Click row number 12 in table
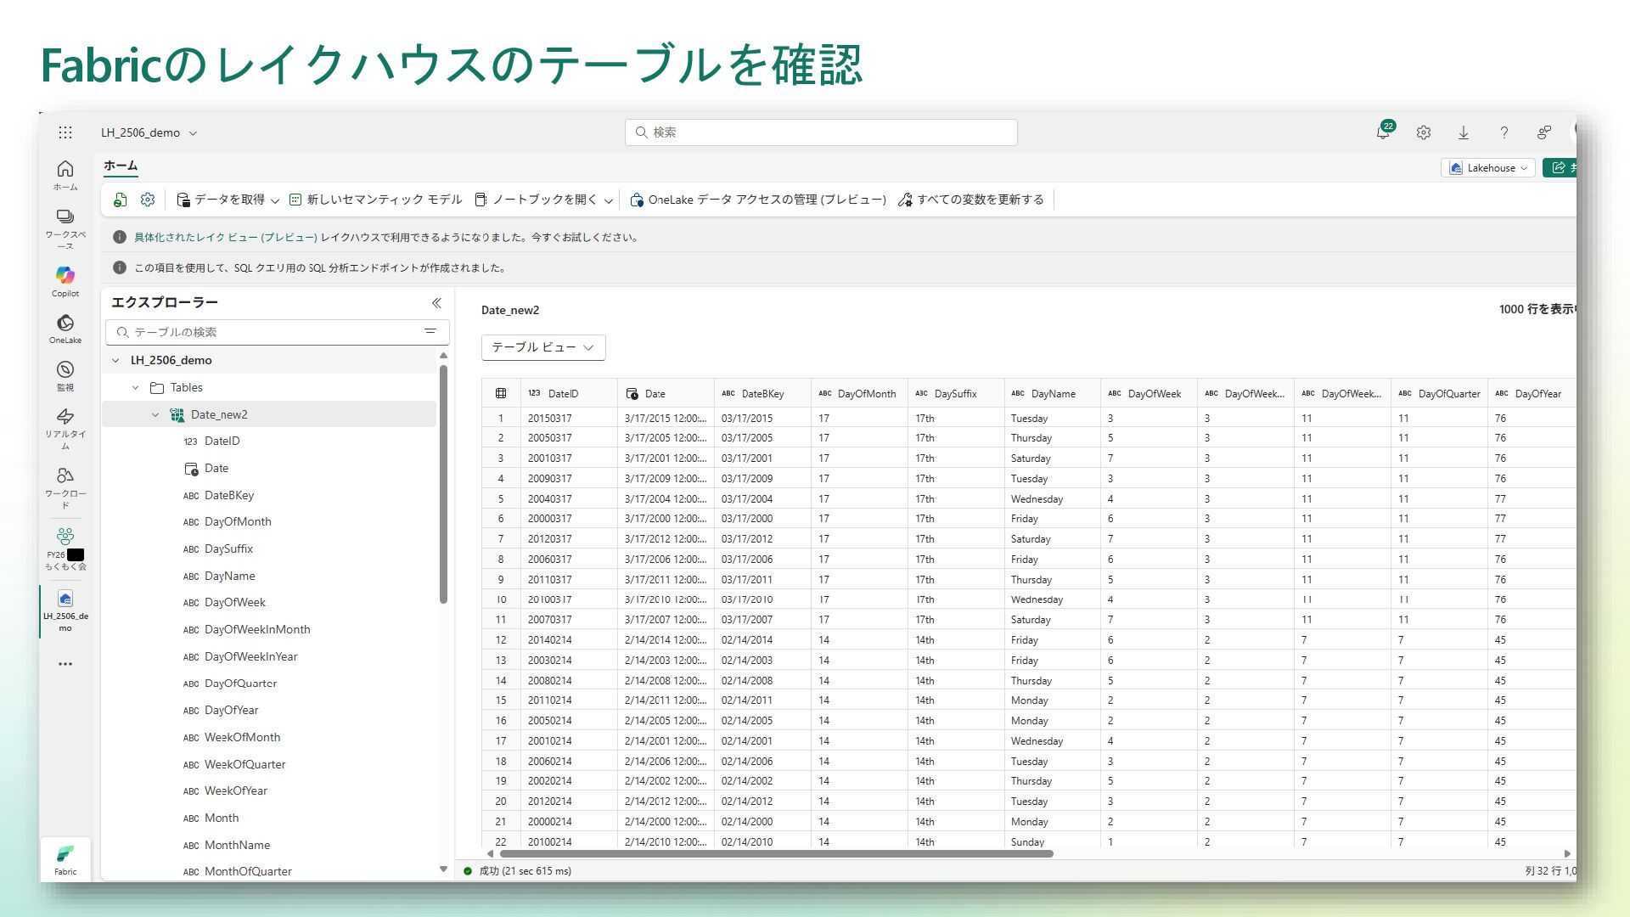Screen dimensions: 1630x917 [501, 640]
